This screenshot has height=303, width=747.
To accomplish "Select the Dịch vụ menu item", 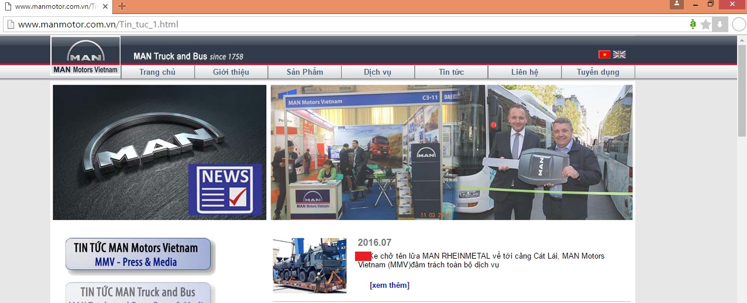I will coord(377,72).
